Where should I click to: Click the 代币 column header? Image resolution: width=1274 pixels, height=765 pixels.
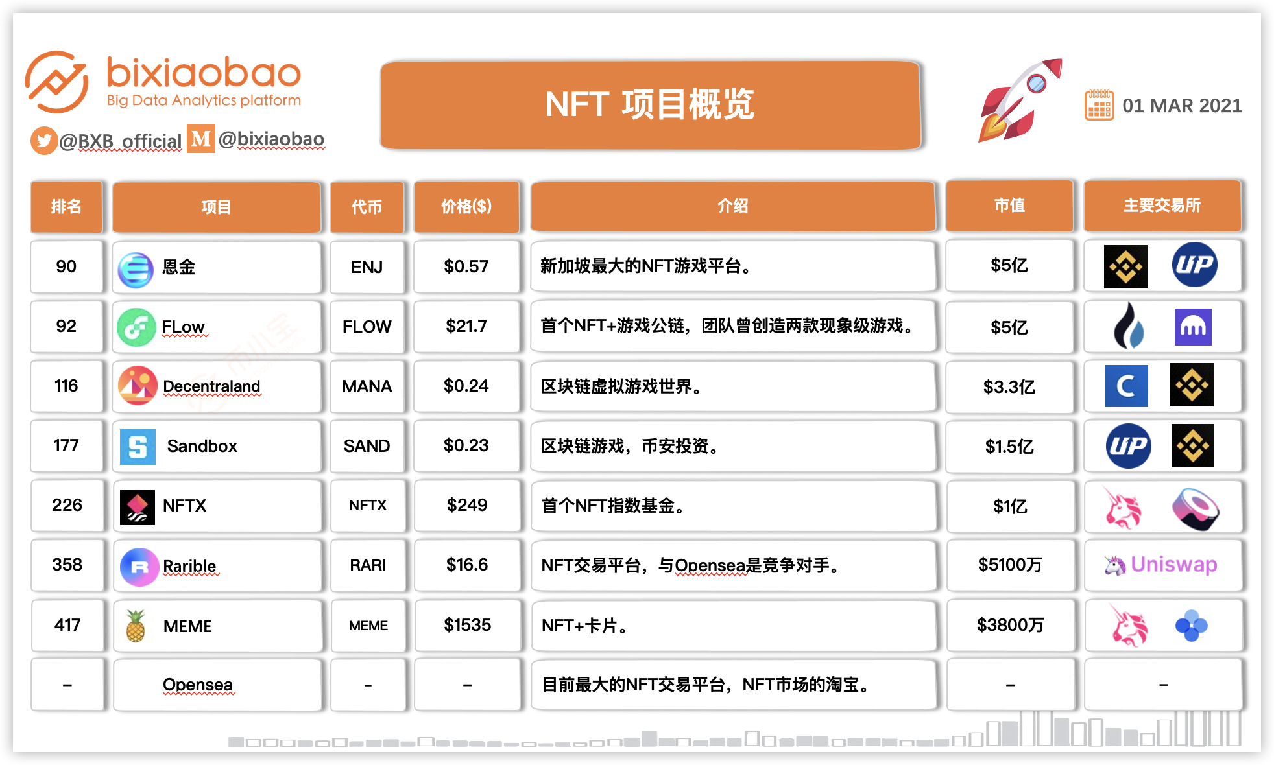tap(367, 207)
